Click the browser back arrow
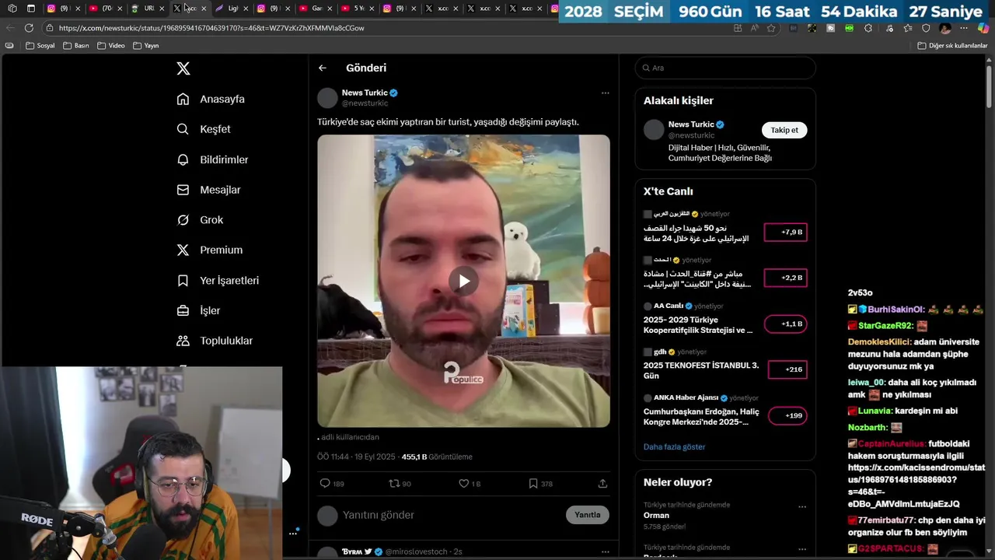Screen dimensions: 995x560 tap(10, 28)
